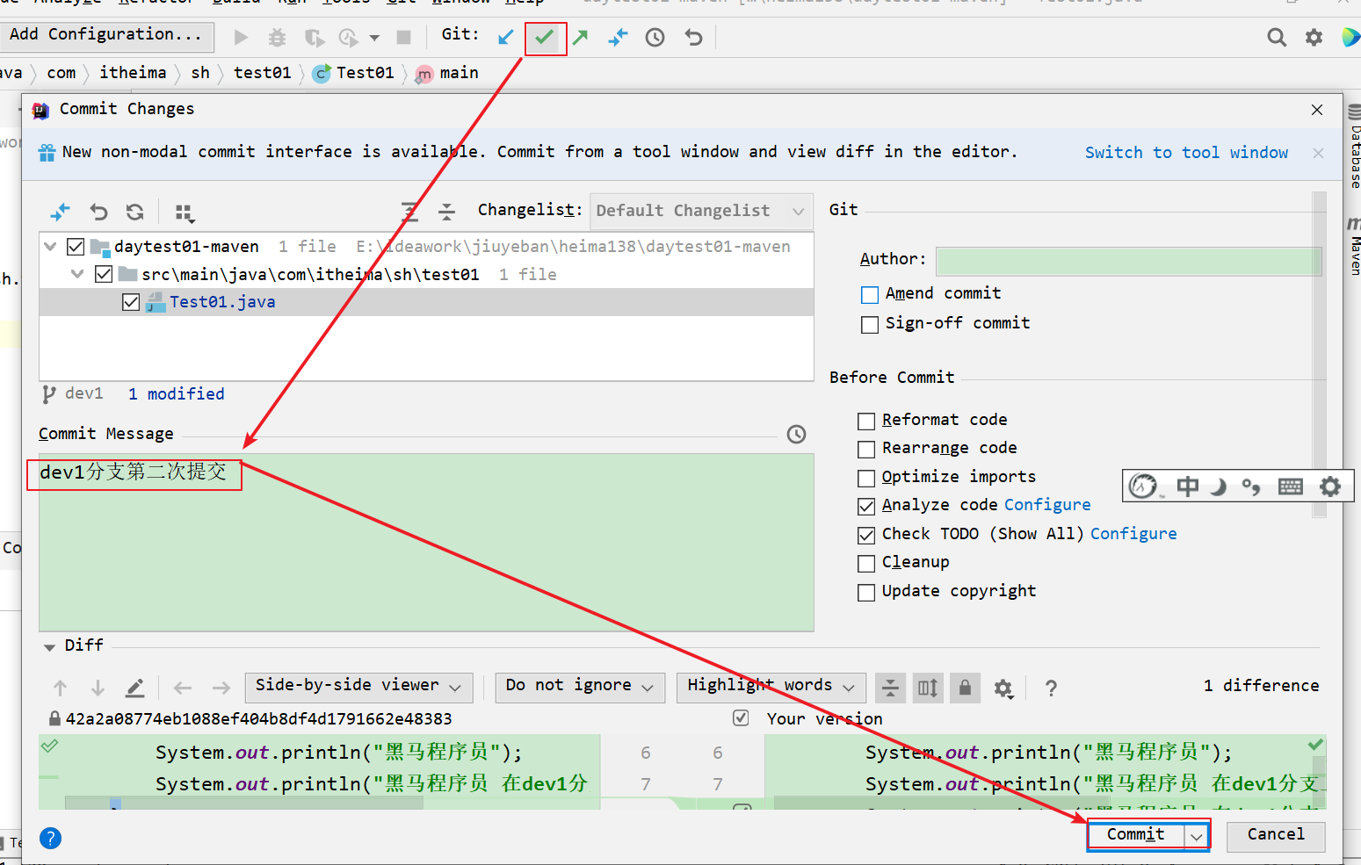Open commit message history clock icon

click(x=796, y=434)
